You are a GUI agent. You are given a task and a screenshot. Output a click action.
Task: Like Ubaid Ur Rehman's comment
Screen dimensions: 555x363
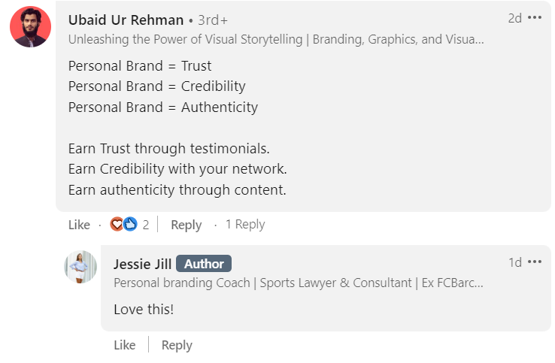(x=79, y=225)
